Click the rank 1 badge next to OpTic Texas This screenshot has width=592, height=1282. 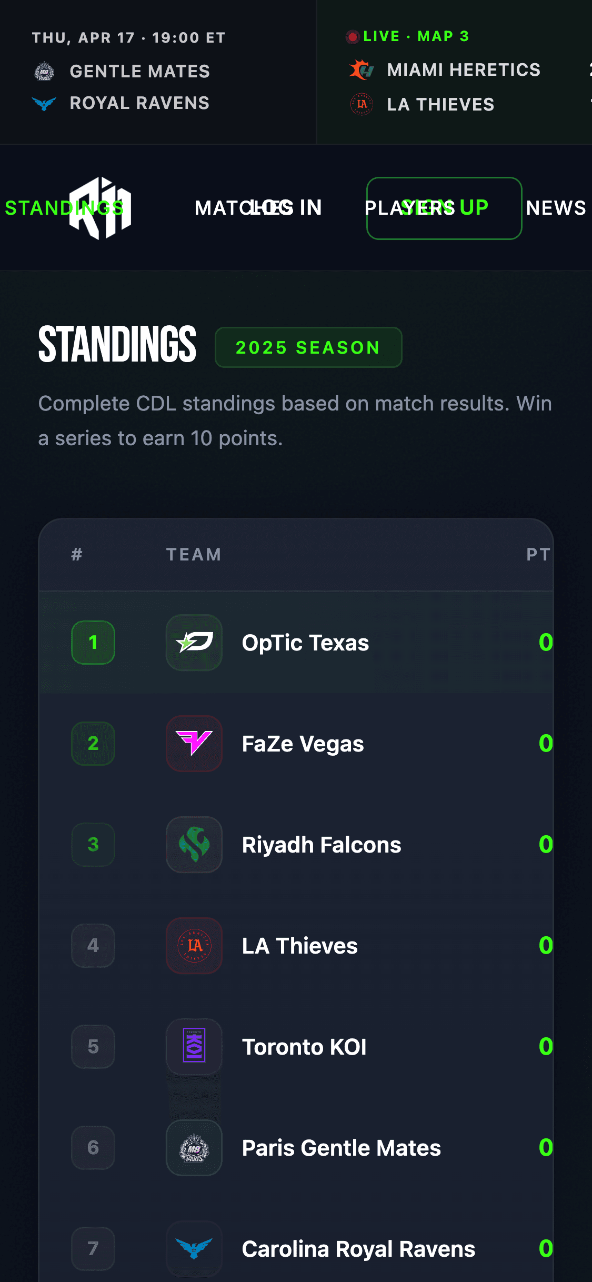(93, 643)
